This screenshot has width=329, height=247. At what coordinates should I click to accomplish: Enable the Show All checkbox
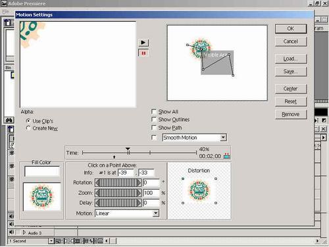154,111
